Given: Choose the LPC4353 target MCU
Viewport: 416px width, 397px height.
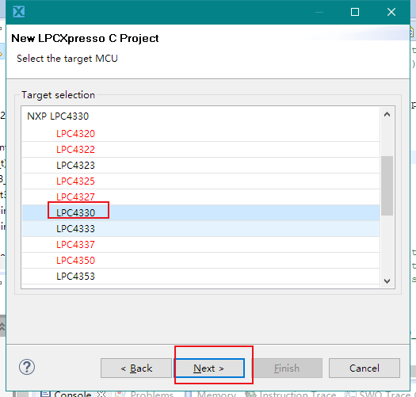Looking at the screenshot, I should [x=200, y=277].
